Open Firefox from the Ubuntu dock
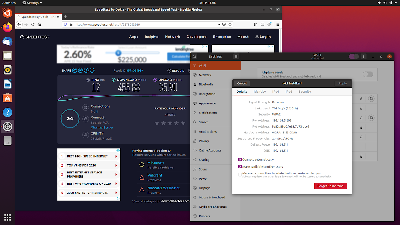 coord(7,27)
